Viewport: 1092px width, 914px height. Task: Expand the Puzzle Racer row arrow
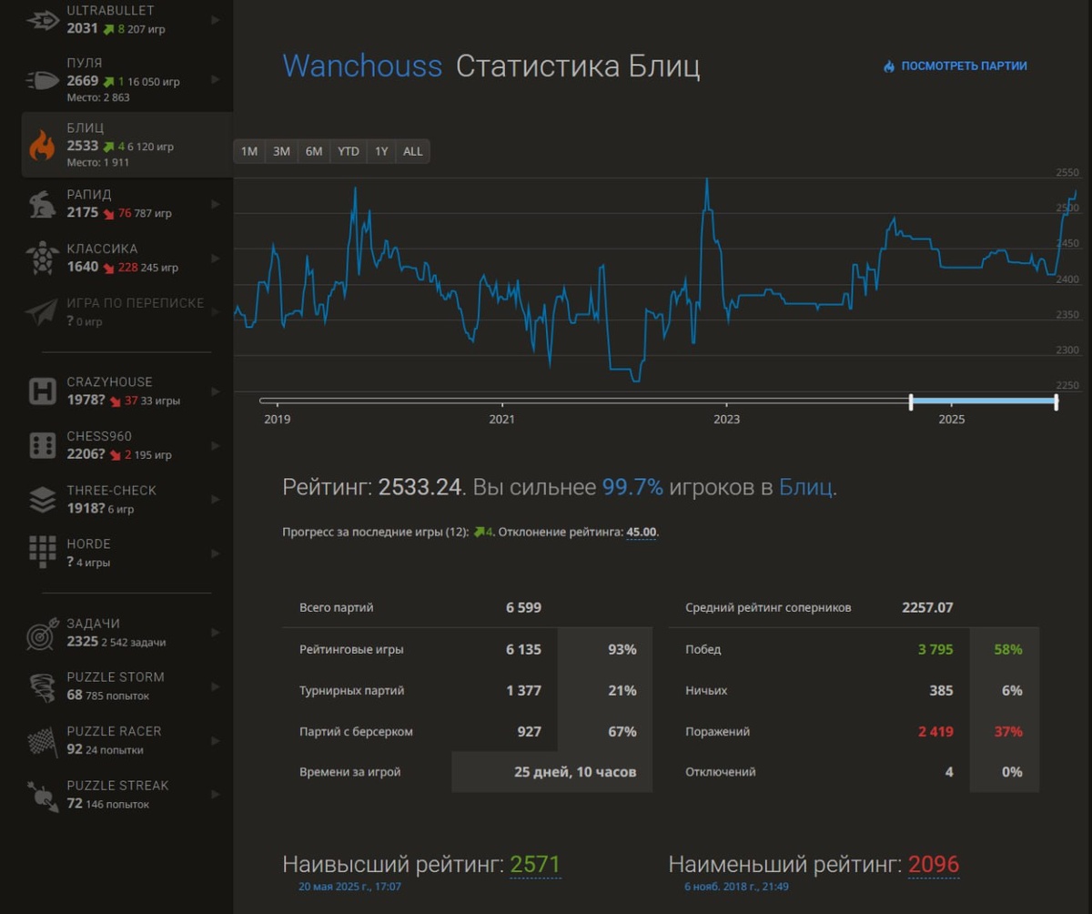[x=216, y=740]
